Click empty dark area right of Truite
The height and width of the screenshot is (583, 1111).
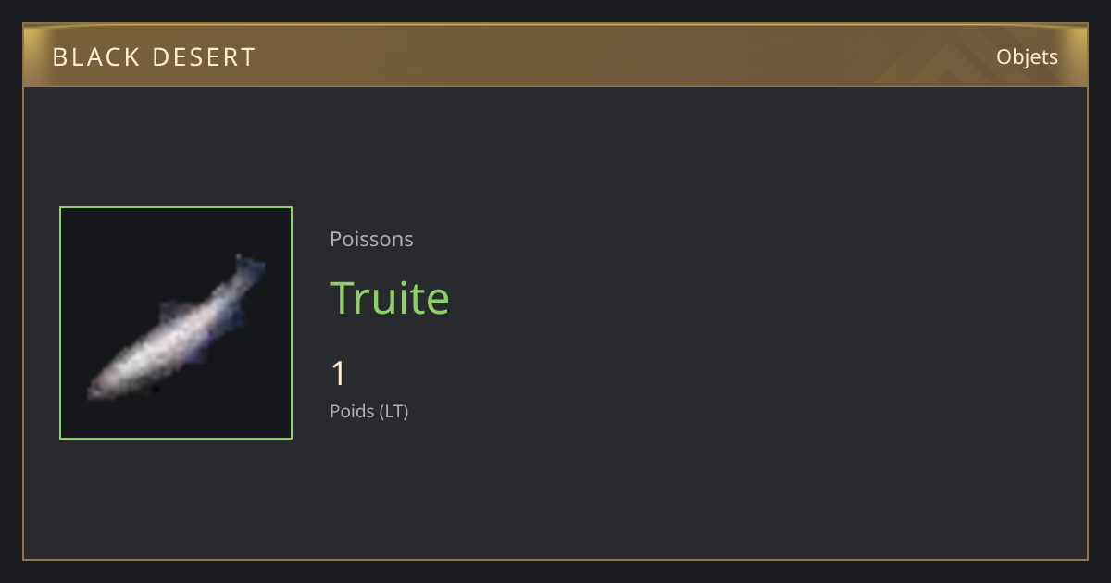(x=741, y=298)
